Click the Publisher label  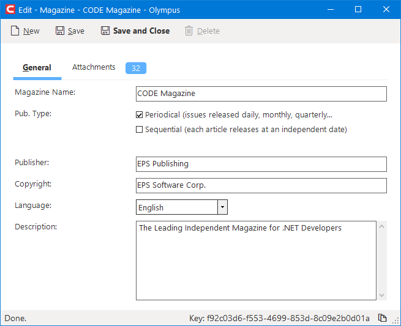tap(32, 163)
